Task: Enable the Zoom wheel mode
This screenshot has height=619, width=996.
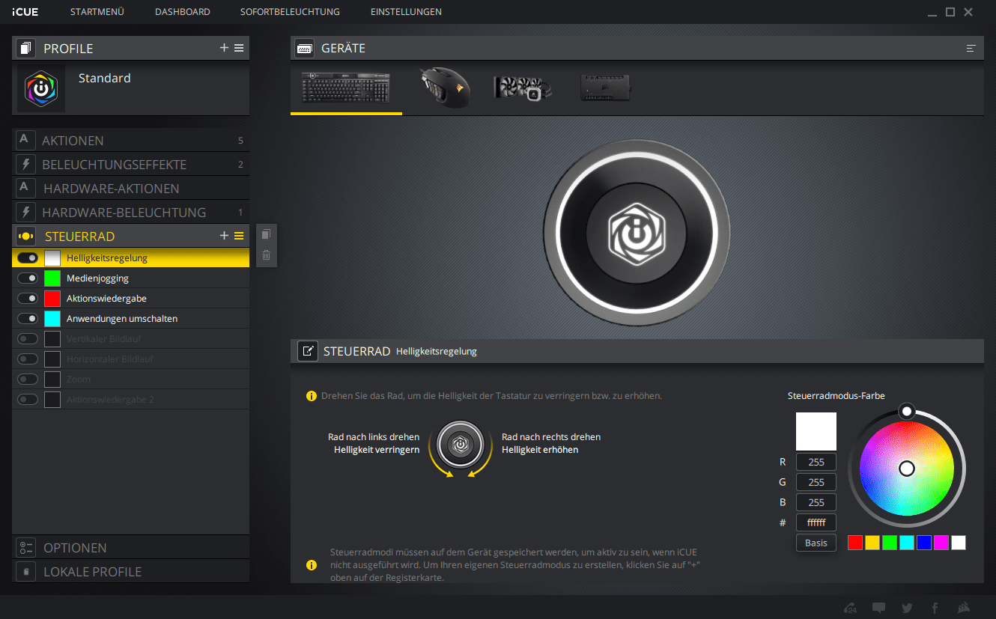Action: [28, 379]
